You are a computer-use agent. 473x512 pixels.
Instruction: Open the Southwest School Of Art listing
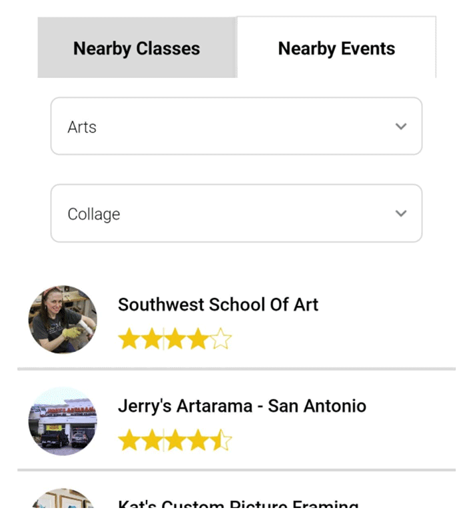click(218, 305)
